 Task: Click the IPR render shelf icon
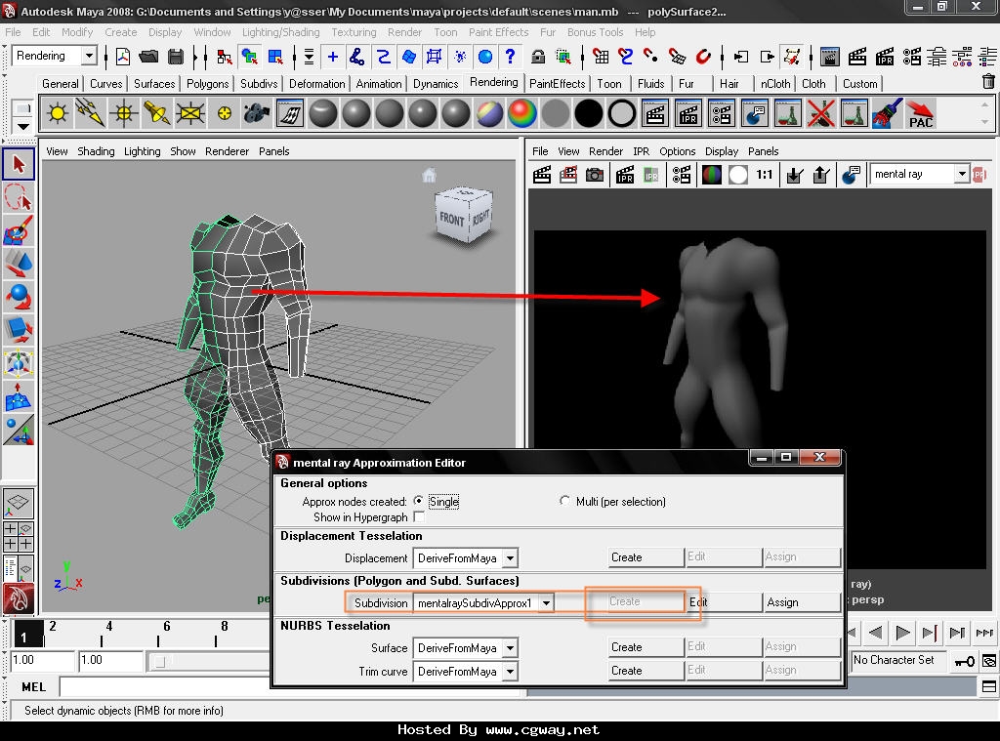(x=687, y=114)
